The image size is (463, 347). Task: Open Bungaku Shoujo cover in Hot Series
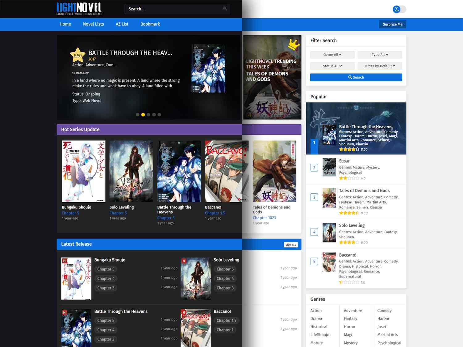[83, 171]
